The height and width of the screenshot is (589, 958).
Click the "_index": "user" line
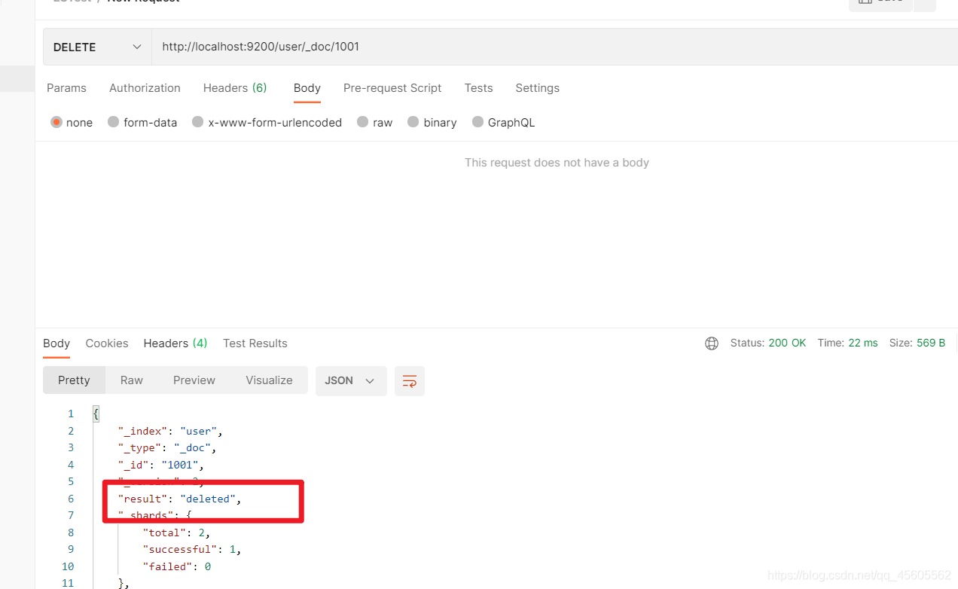[170, 432]
